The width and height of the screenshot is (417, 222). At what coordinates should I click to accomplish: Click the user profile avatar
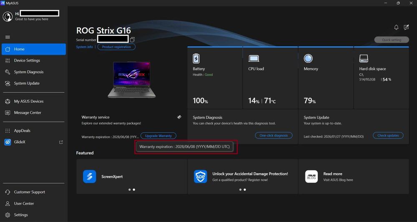pos(8,17)
